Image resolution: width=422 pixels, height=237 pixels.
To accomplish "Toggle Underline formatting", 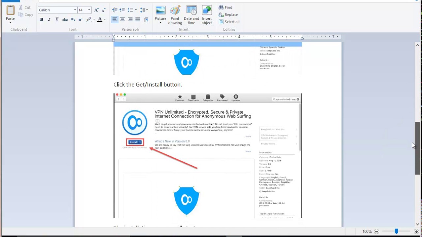I will point(57,20).
